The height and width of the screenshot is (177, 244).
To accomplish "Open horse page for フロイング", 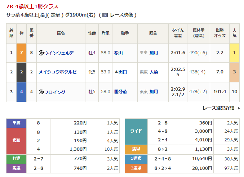I will pos(54,92).
